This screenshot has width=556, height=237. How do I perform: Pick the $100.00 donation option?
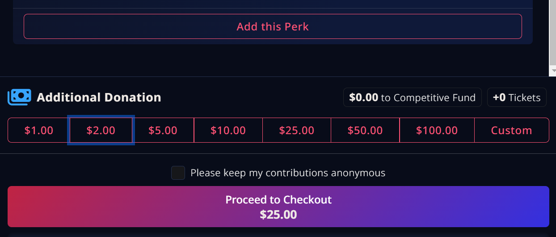coord(437,130)
